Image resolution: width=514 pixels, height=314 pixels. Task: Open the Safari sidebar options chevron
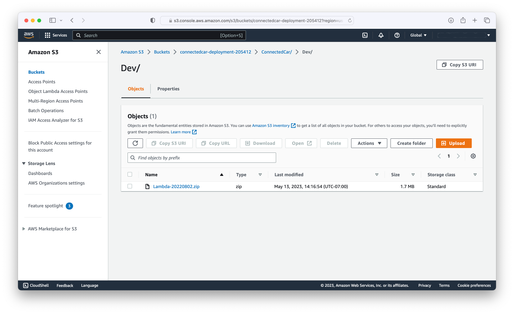tap(61, 21)
